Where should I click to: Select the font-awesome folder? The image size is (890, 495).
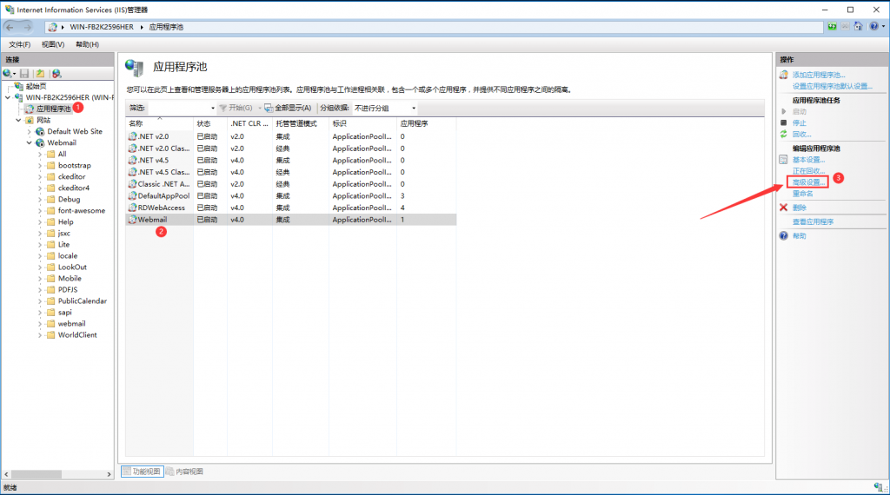(x=81, y=210)
